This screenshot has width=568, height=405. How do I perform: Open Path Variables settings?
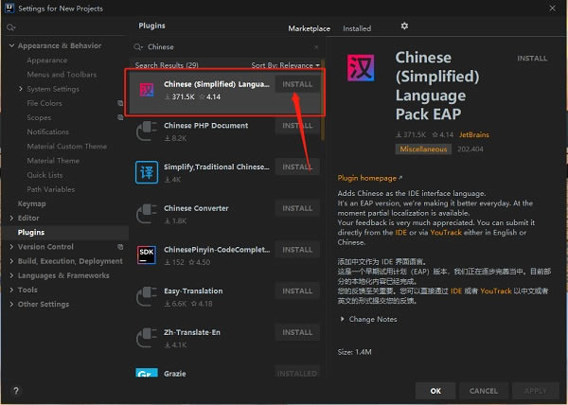point(51,189)
